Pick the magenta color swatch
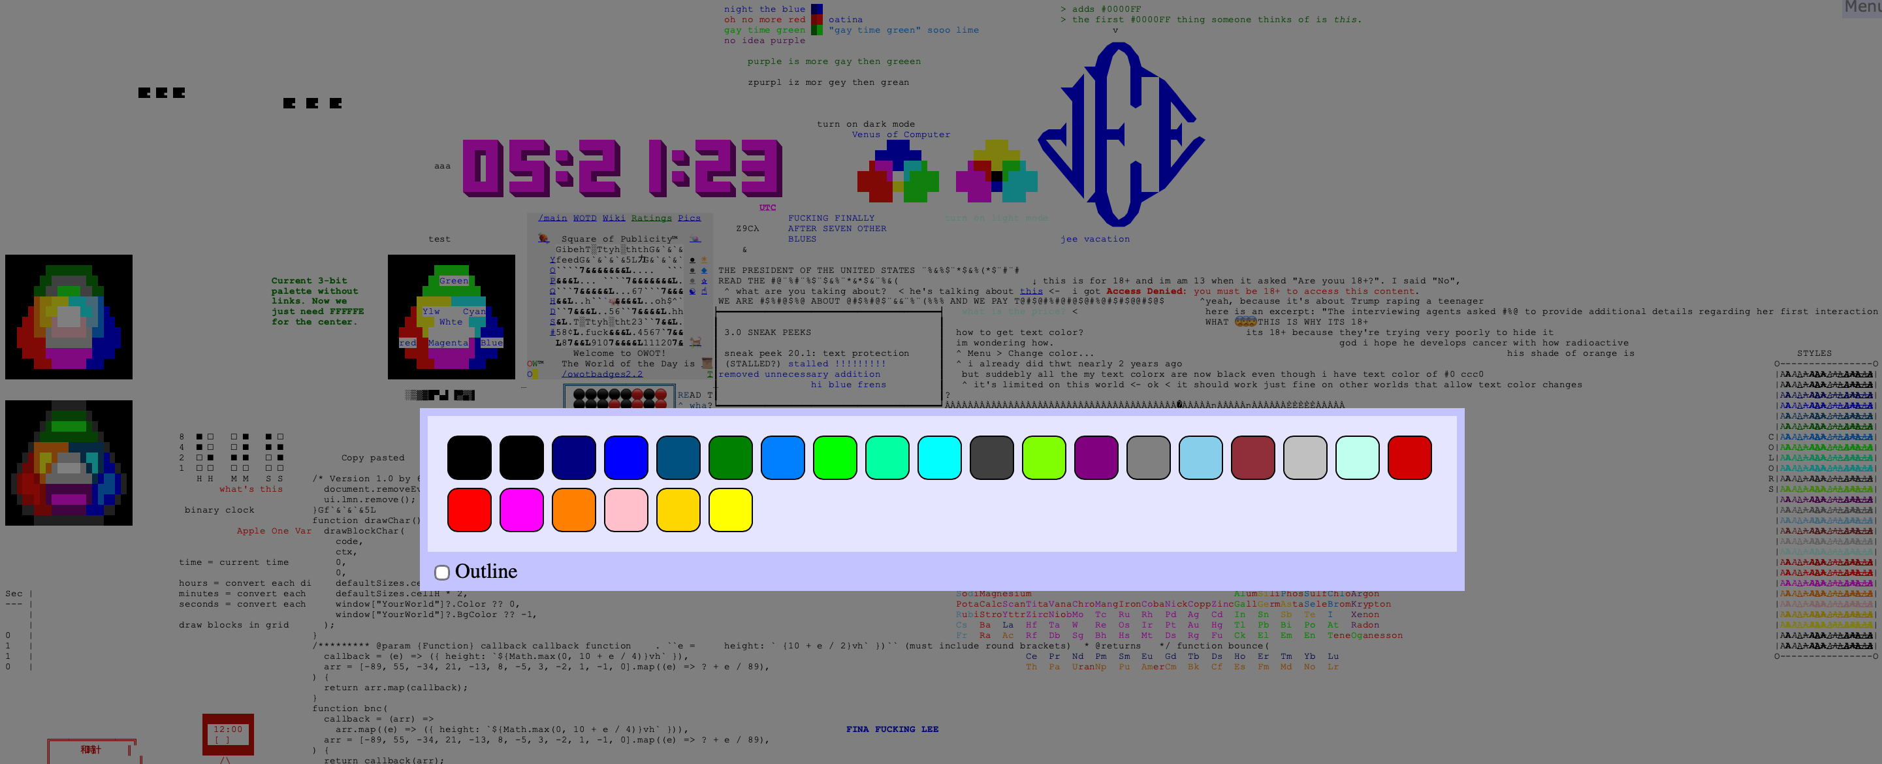 [522, 510]
